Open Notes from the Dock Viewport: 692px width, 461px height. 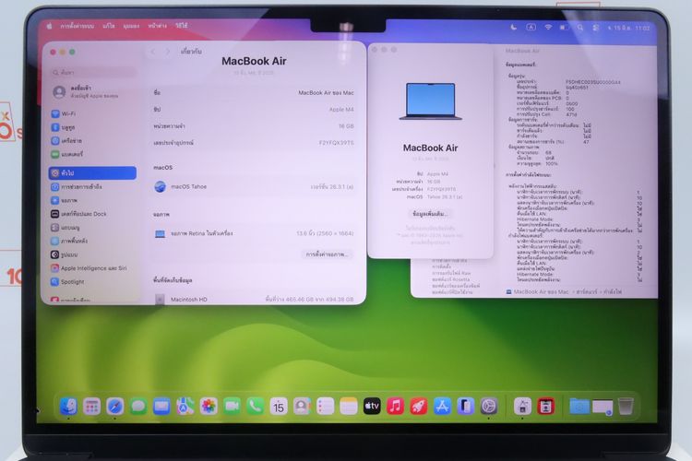349,407
